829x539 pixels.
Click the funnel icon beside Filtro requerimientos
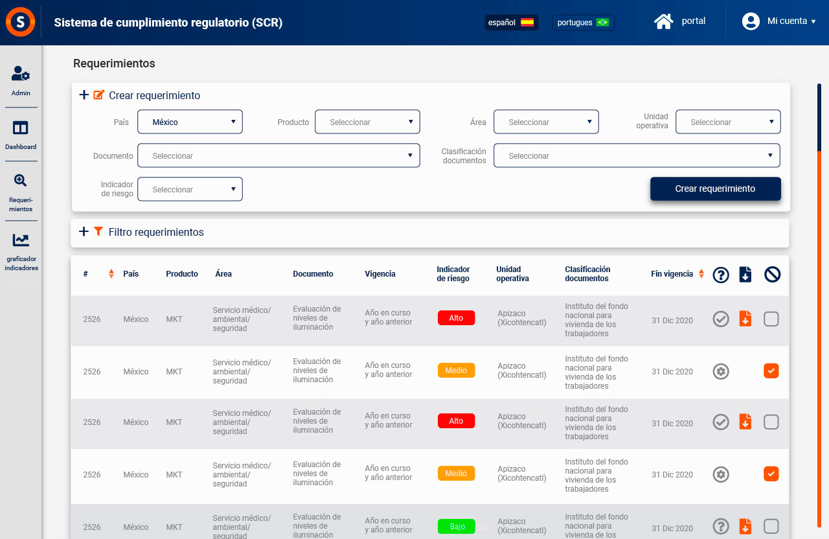[x=98, y=231]
